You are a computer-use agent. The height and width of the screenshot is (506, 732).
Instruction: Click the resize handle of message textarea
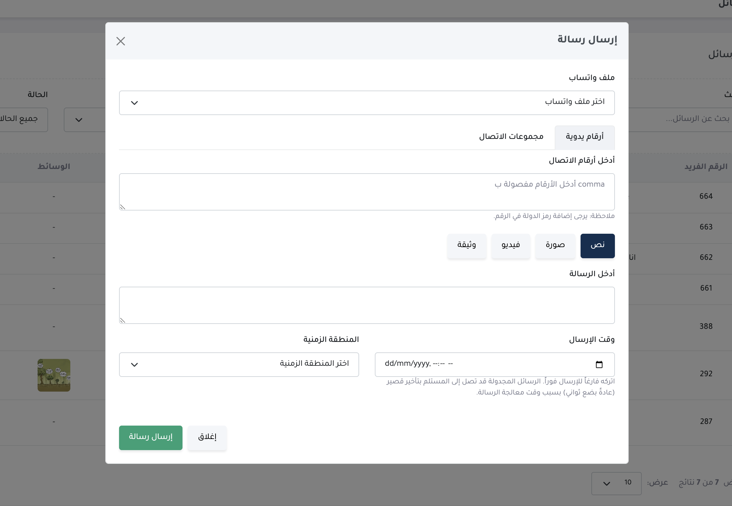point(122,320)
